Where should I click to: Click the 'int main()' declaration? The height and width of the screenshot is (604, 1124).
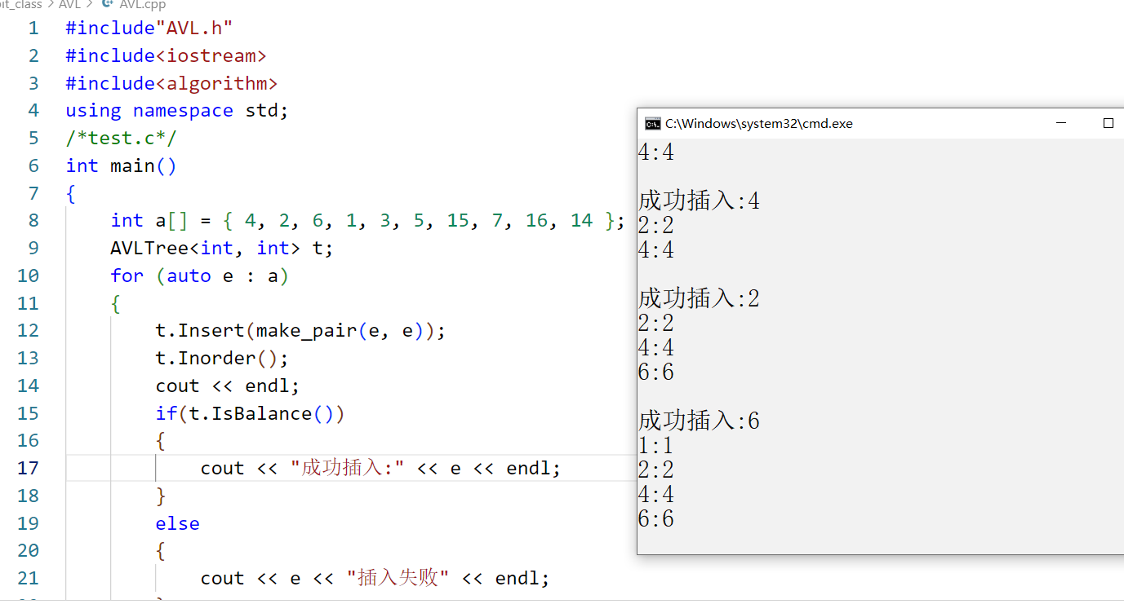(x=121, y=166)
